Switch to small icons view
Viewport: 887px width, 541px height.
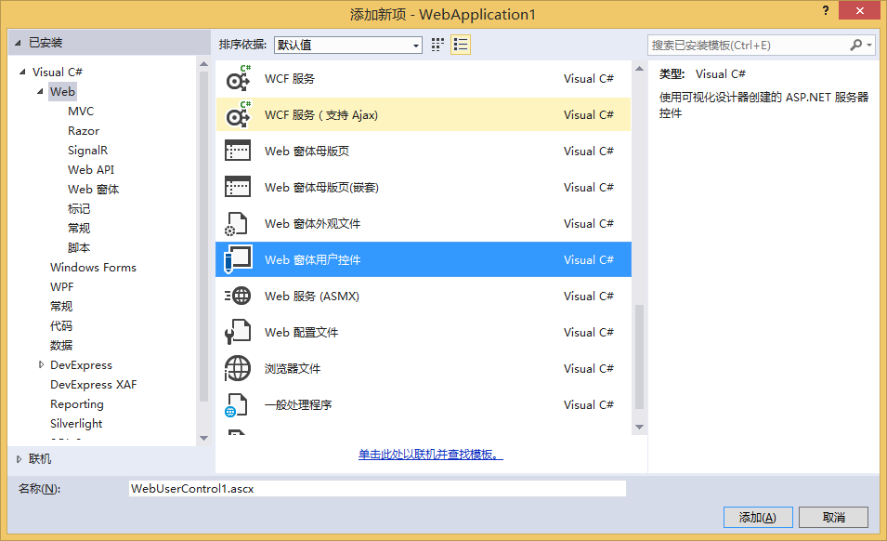[437, 45]
